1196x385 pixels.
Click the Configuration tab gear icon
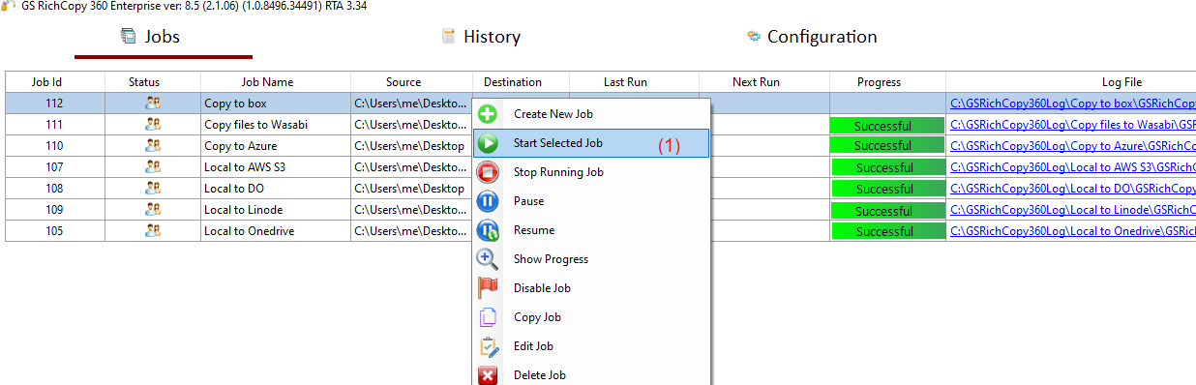754,37
